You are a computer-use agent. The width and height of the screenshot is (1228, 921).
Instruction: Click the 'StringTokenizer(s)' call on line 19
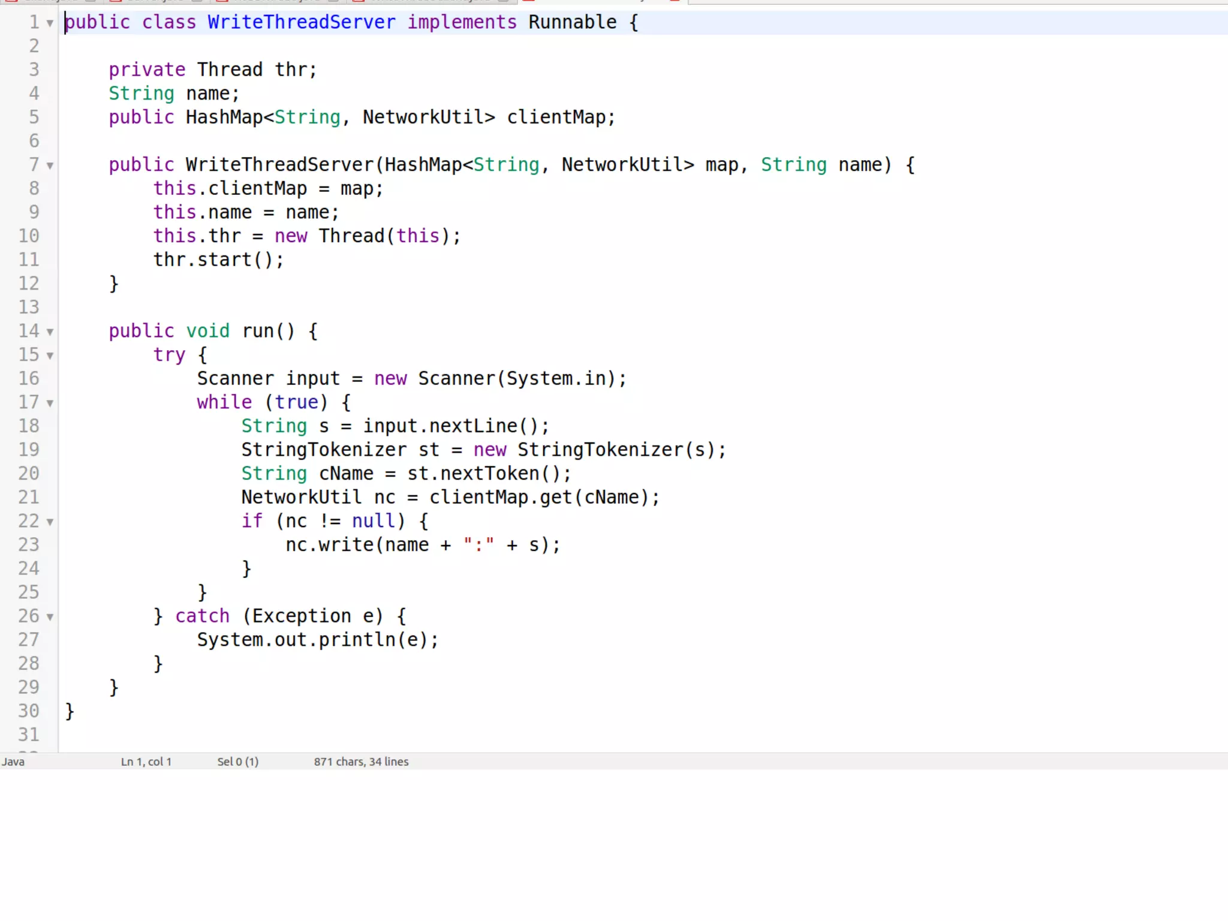616,450
